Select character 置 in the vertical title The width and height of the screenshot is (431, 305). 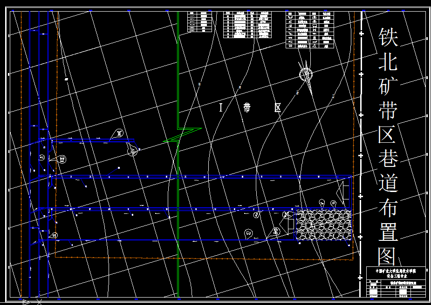[x=388, y=231]
